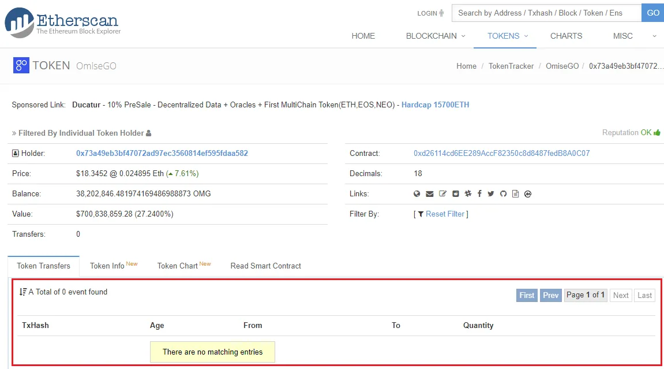Open the Hardcap 15700ETH sponsored link

coord(435,105)
